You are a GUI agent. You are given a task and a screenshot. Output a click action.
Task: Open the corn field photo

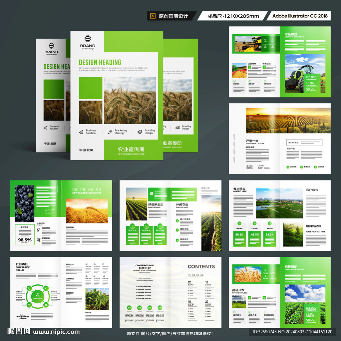[97, 299]
